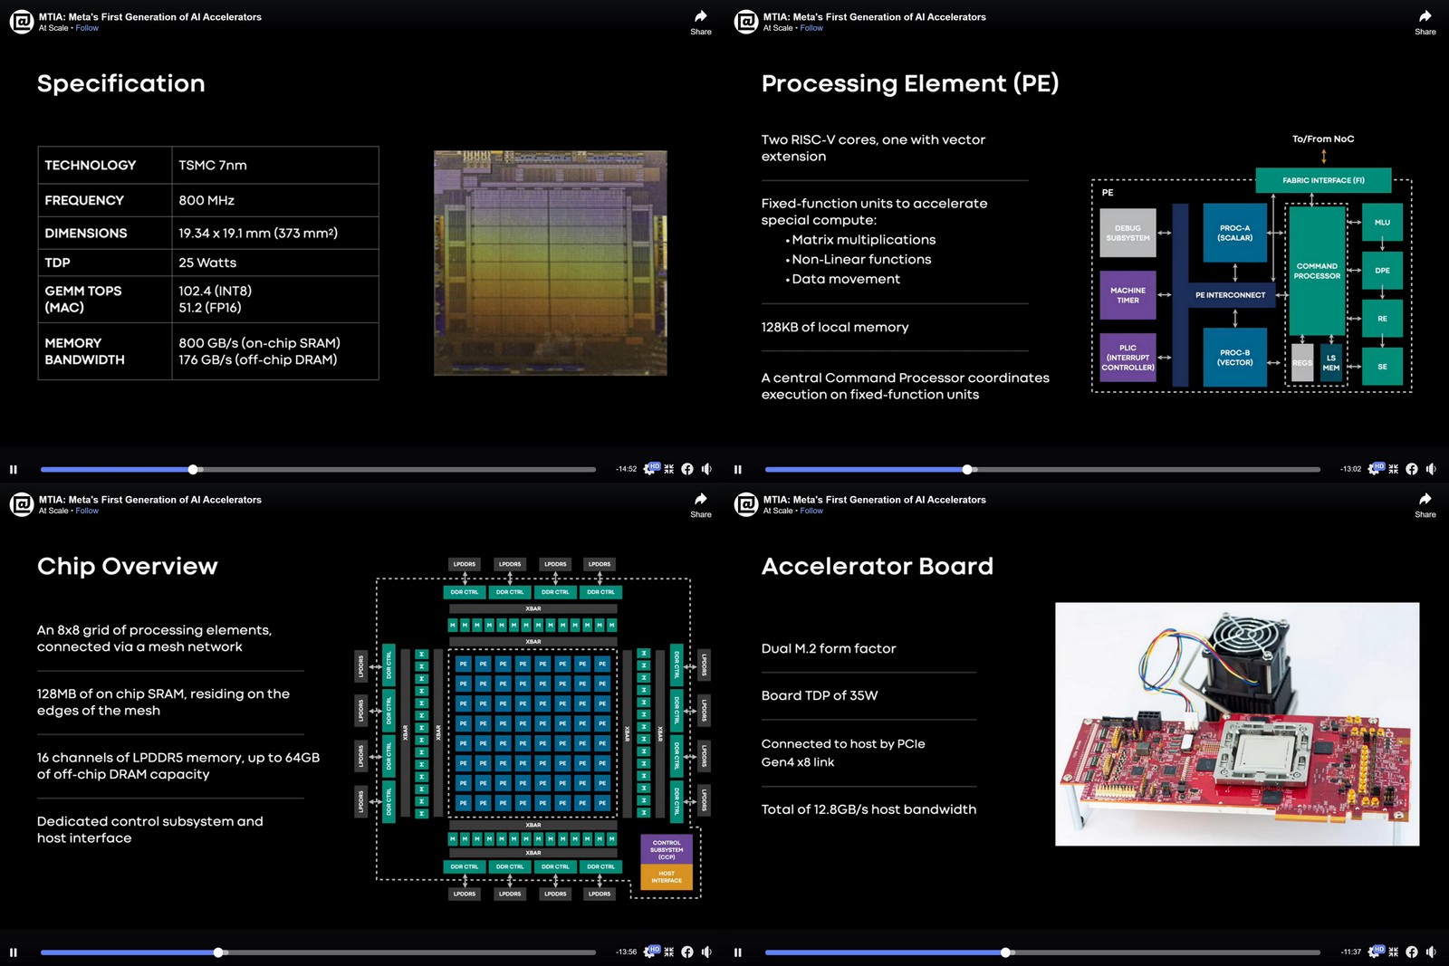The image size is (1449, 966).
Task: Click the Facebook logo on the Processing Element player
Action: pos(1412,469)
